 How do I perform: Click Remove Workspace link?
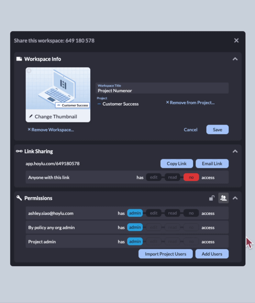tap(51, 130)
